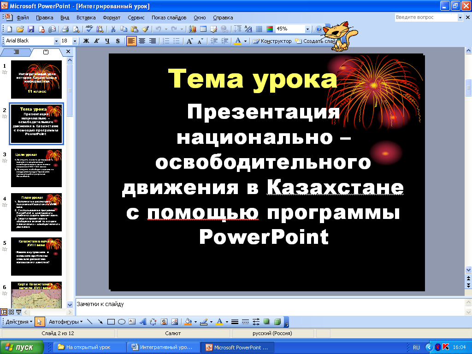Toggle bold formatting (Ж)

coord(86,41)
